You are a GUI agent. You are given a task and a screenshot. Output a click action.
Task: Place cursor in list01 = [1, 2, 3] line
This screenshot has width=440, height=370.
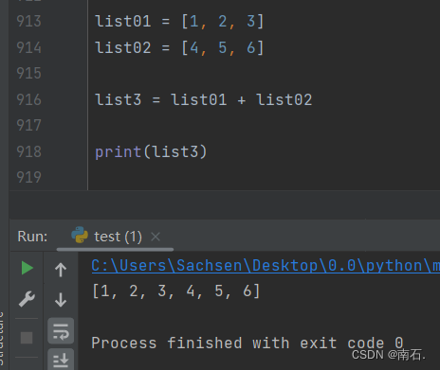pyautogui.click(x=179, y=22)
